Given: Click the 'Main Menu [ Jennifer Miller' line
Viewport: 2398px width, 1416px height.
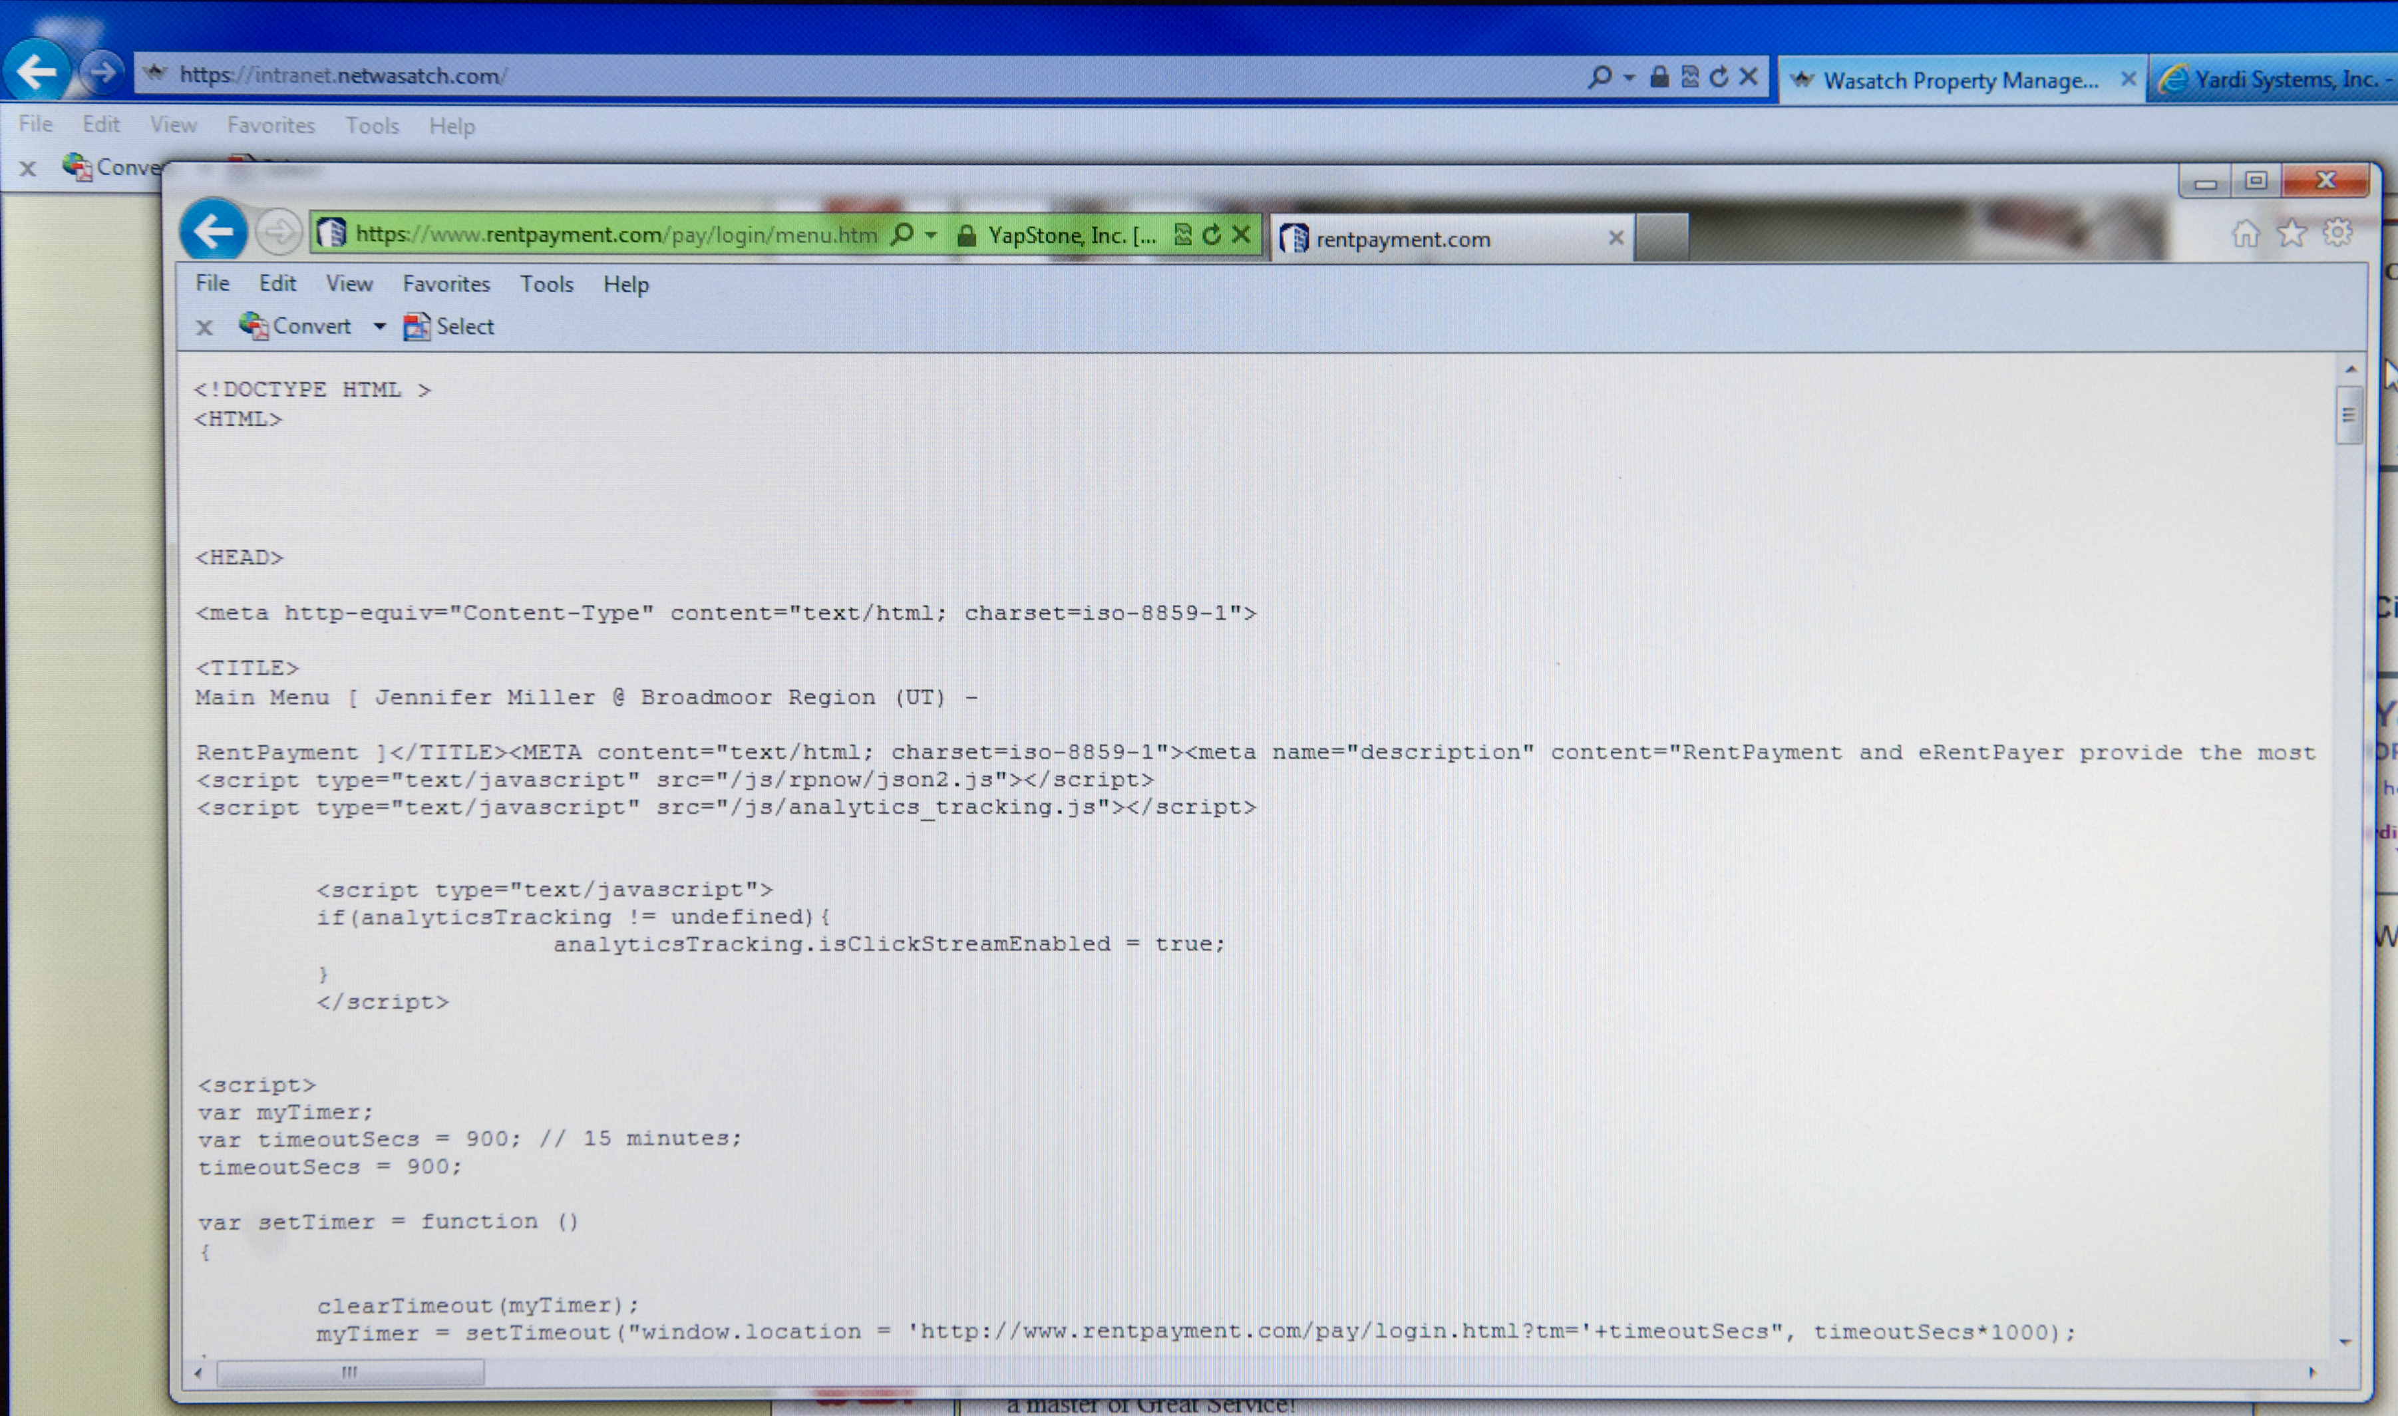Looking at the screenshot, I should [588, 697].
